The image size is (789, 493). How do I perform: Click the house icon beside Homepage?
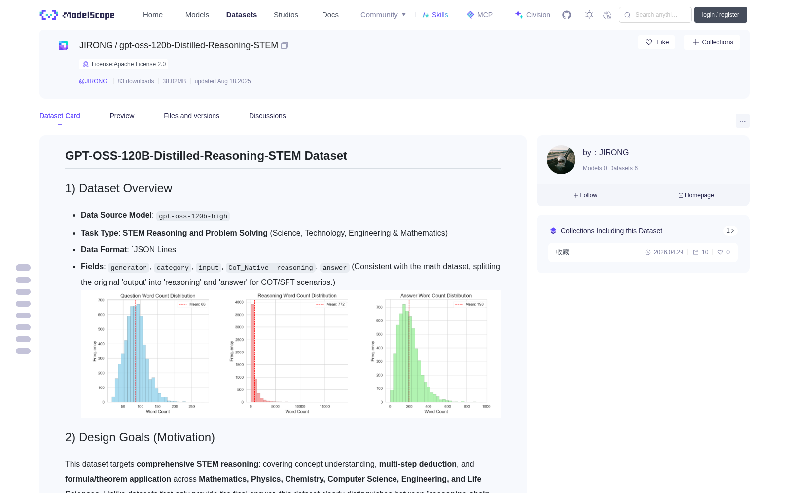tap(681, 195)
